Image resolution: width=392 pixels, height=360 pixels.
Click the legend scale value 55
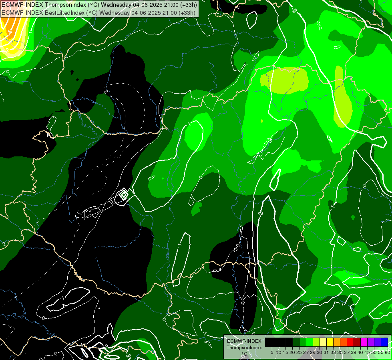click(380, 352)
